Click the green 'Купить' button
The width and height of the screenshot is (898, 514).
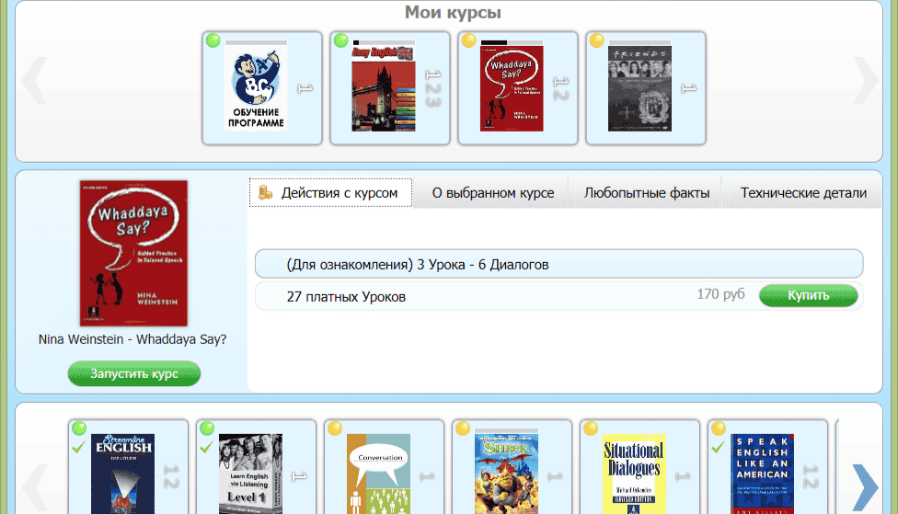tap(808, 295)
